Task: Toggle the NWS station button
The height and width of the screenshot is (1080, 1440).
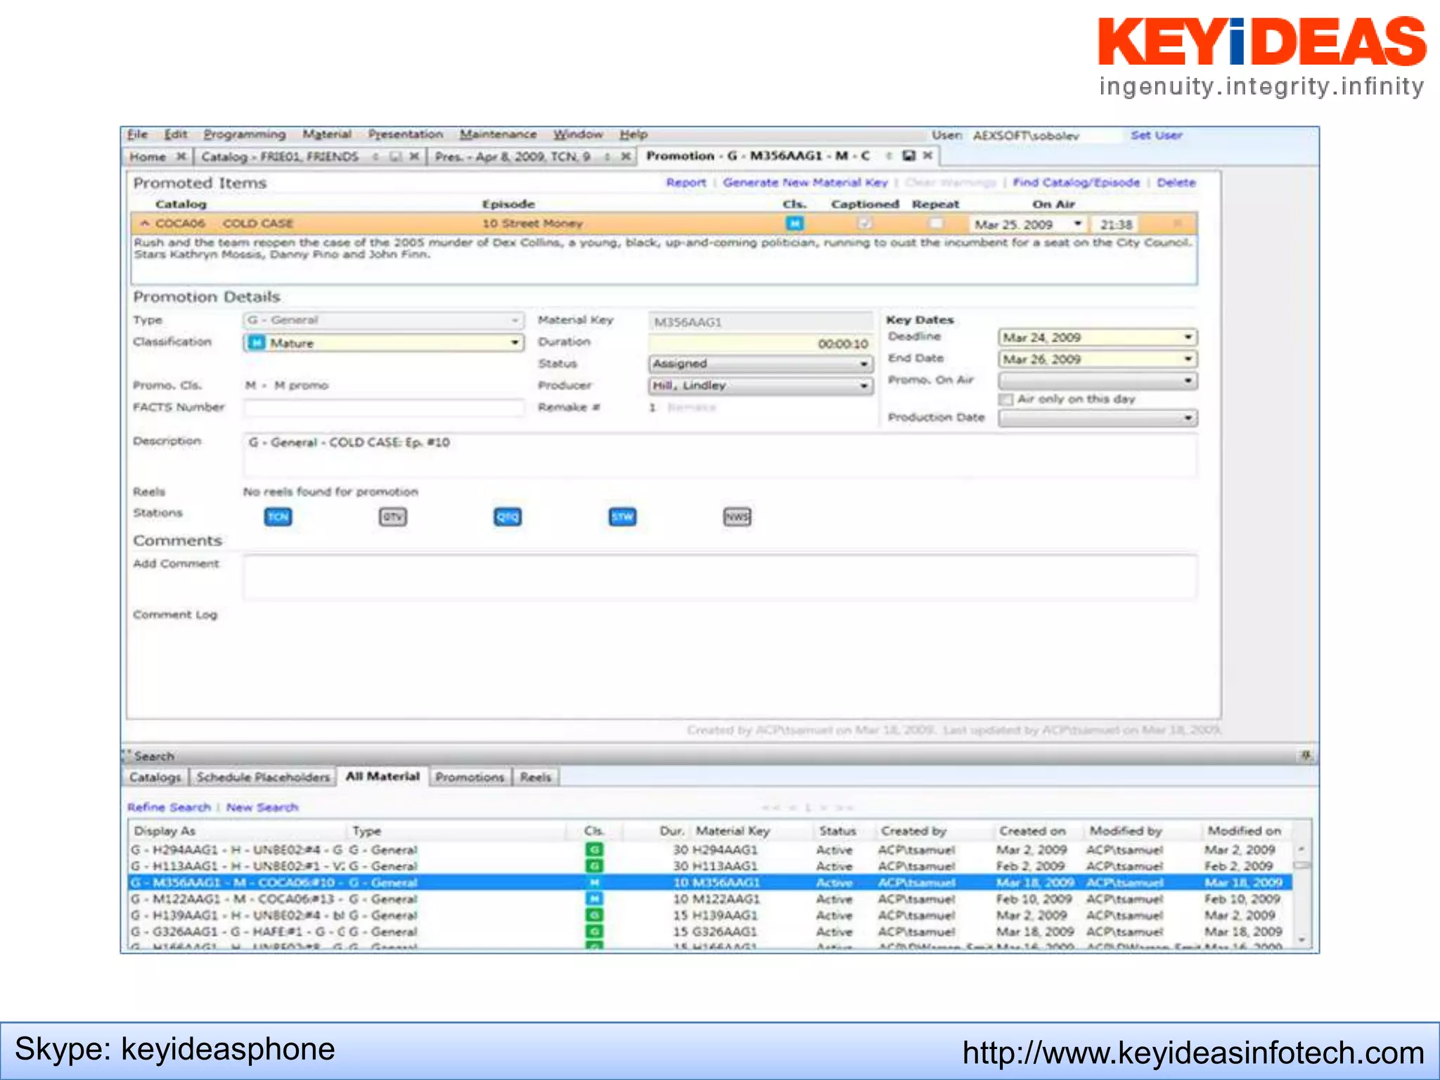Action: [x=737, y=517]
